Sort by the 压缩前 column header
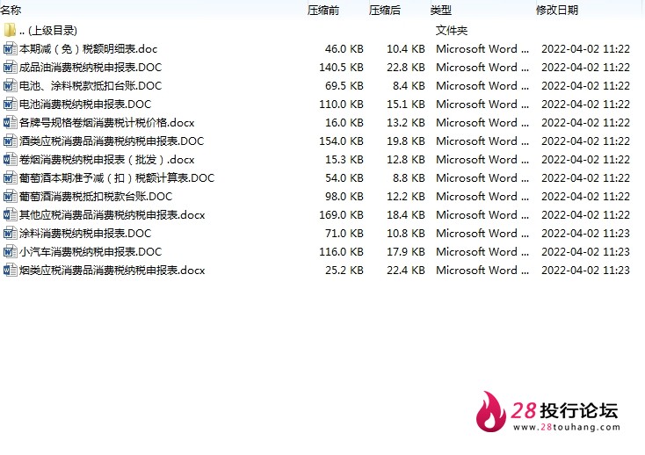Image resolution: width=645 pixels, height=455 pixels. pos(322,10)
